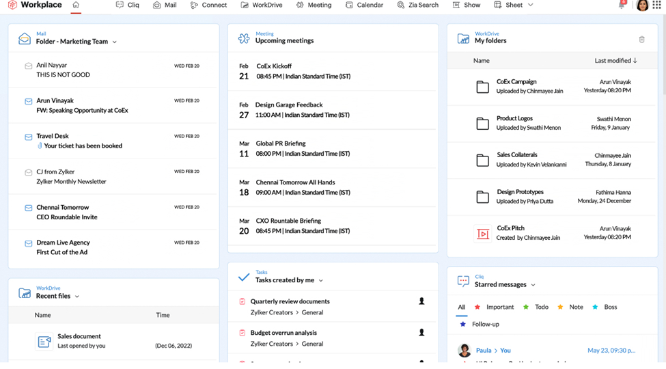This screenshot has height=369, width=666.
Task: Filter starred messages by Note
Action: pyautogui.click(x=570, y=307)
